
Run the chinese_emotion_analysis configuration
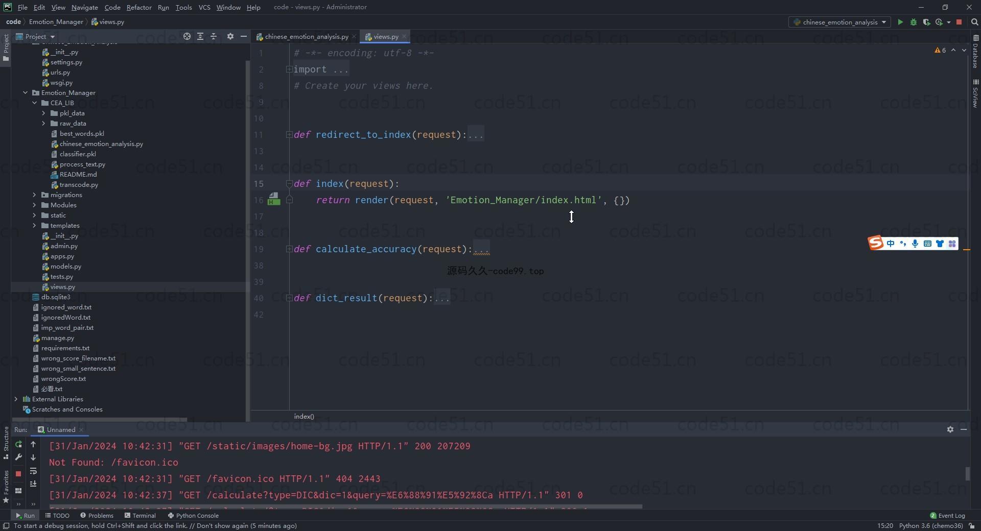click(900, 22)
